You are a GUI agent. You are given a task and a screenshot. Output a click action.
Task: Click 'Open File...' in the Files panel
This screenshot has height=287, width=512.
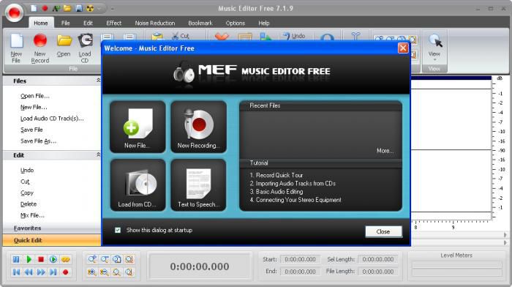(35, 96)
